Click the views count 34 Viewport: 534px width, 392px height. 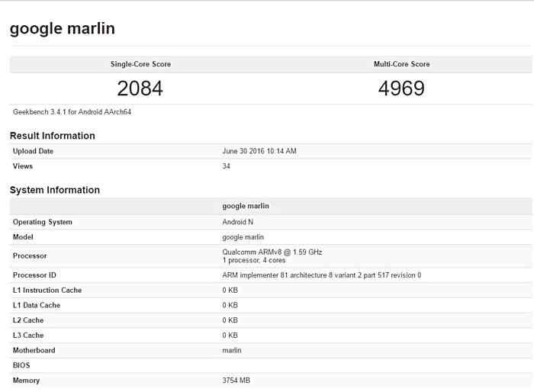coord(226,165)
